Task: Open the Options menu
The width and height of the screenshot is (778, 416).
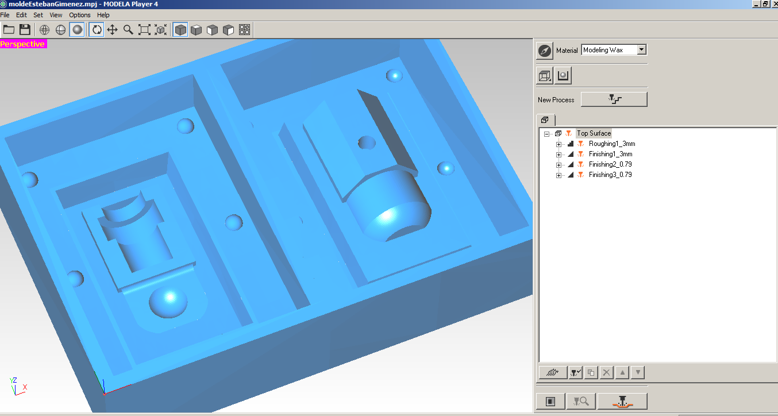Action: [x=79, y=15]
